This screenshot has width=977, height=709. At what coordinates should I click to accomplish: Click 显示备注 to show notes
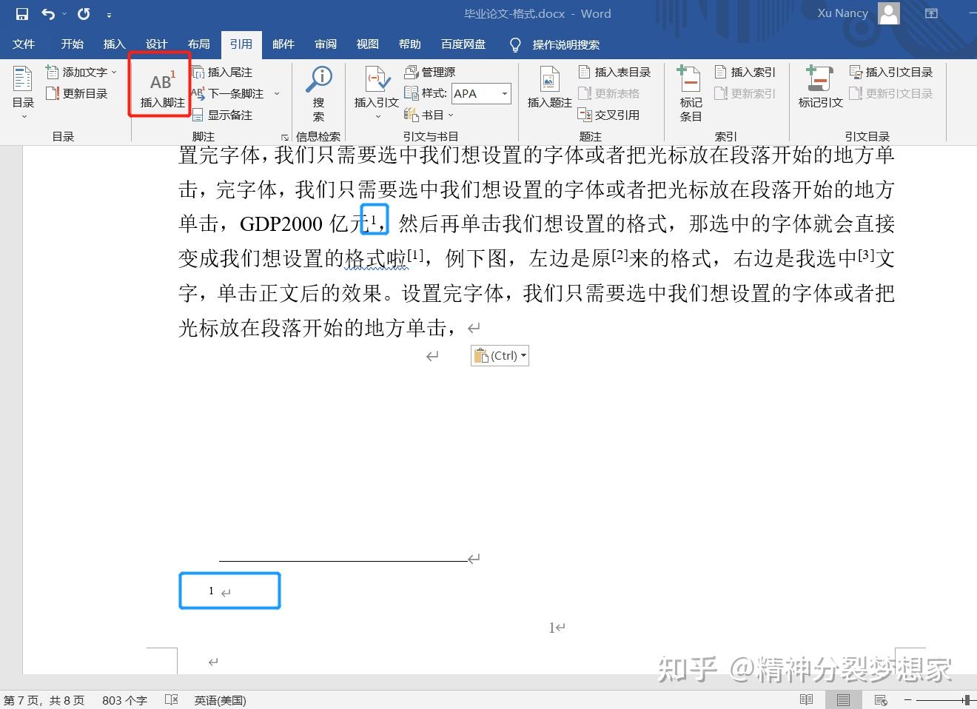tap(223, 115)
